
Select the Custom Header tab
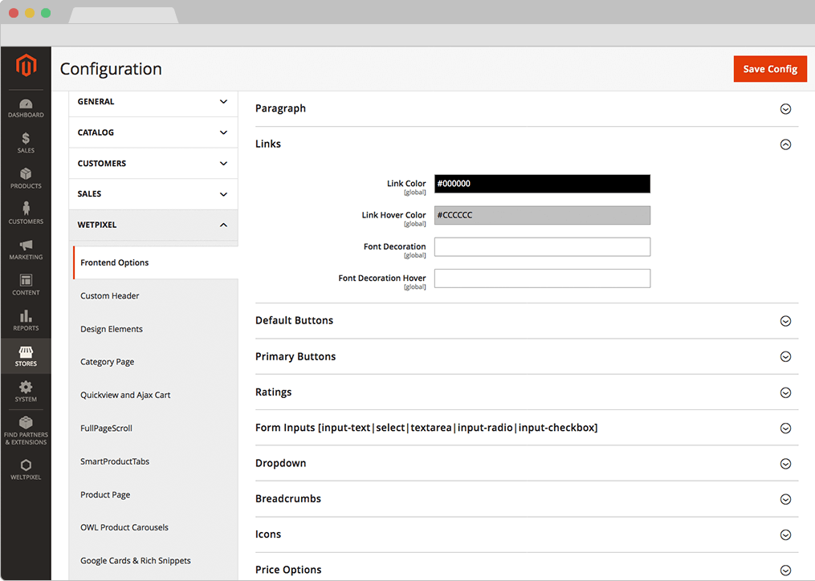click(110, 296)
